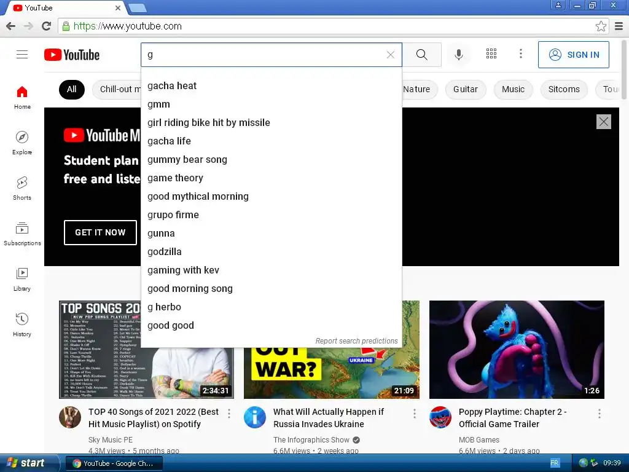Open Sky Music PE channel avatar

[x=70, y=417]
